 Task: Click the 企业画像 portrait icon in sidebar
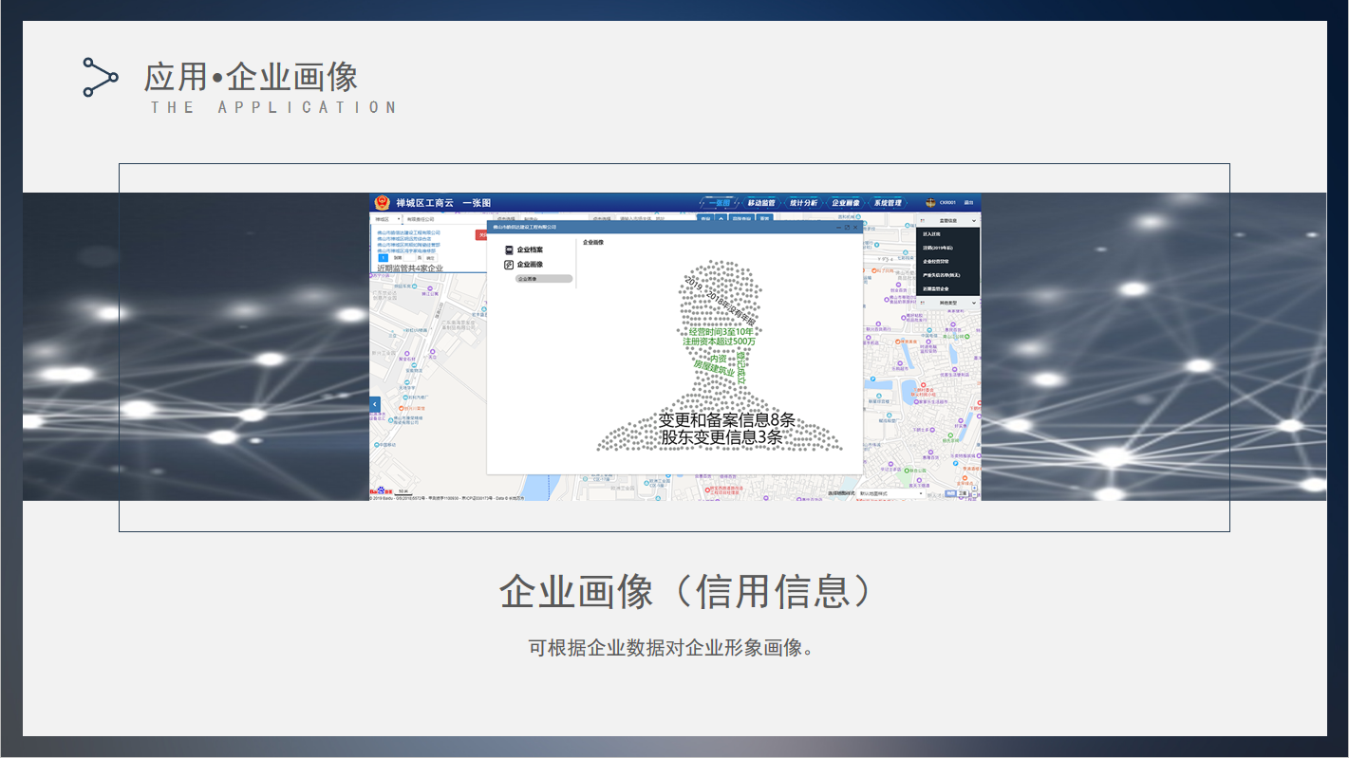click(x=509, y=265)
